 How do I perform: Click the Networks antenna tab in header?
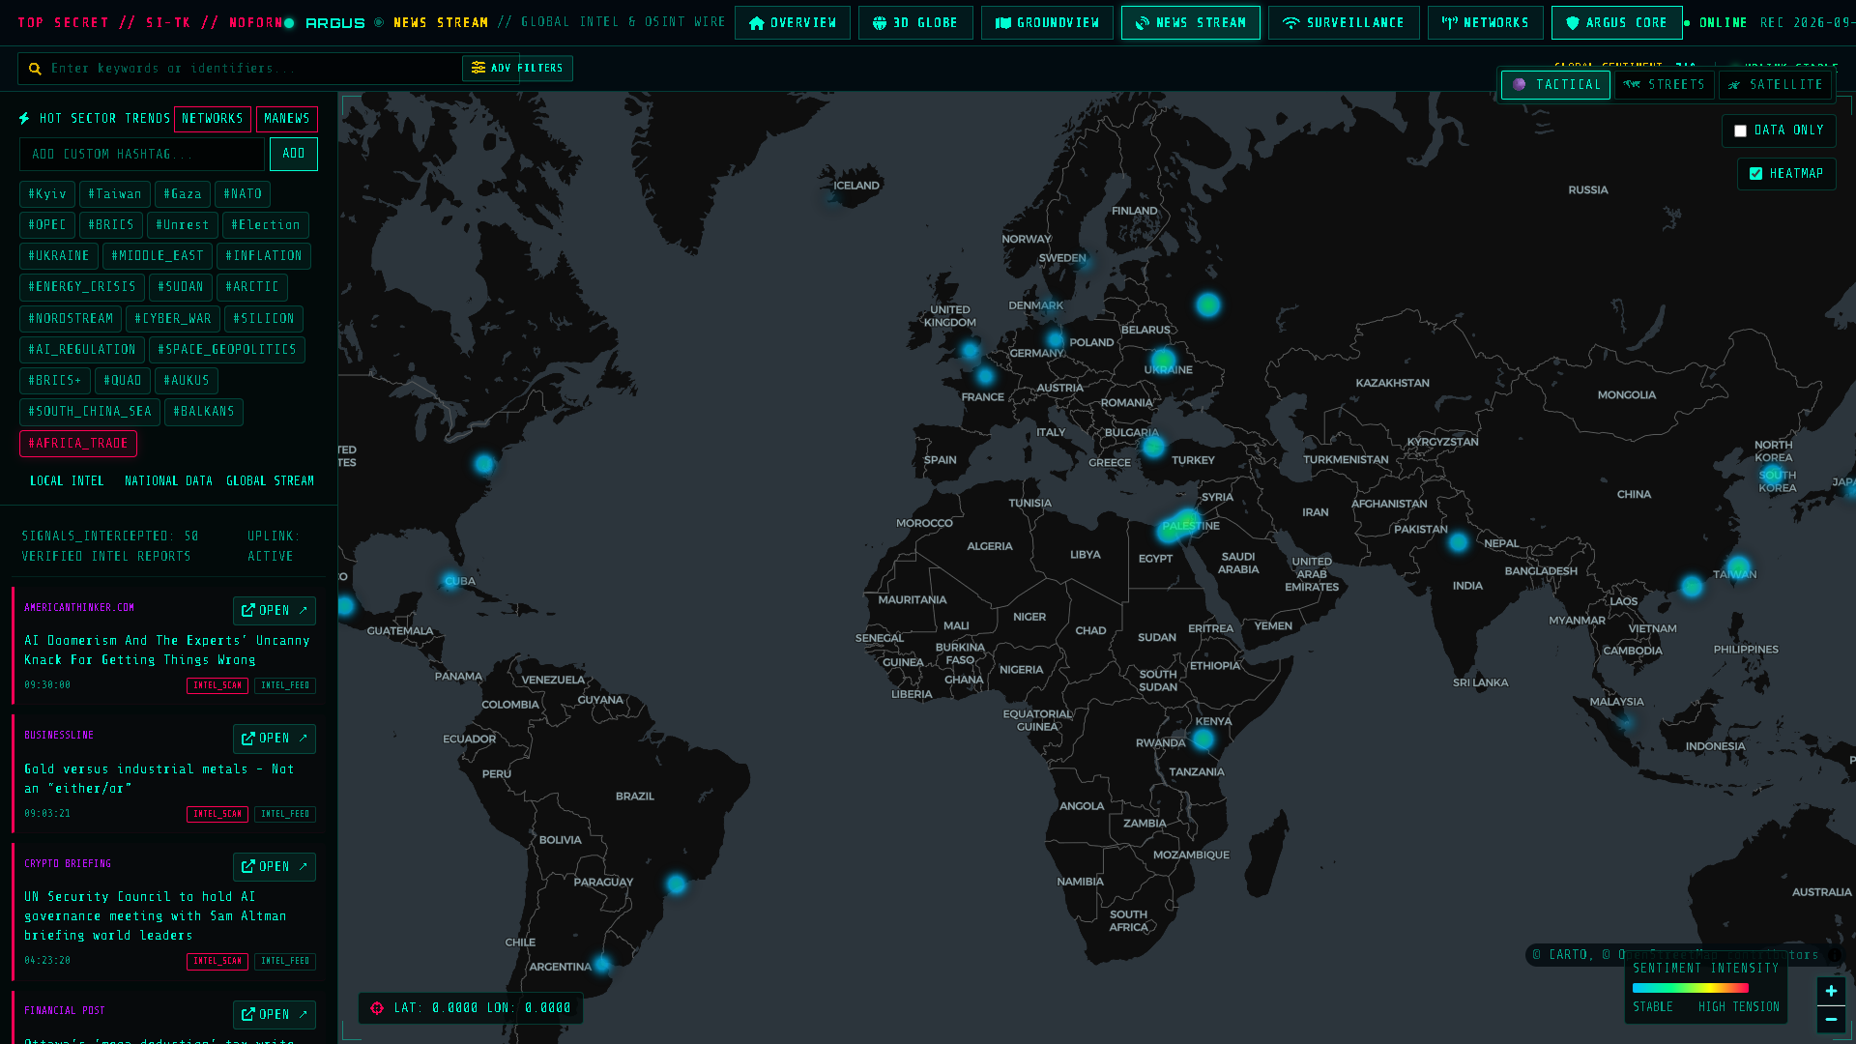[1485, 23]
